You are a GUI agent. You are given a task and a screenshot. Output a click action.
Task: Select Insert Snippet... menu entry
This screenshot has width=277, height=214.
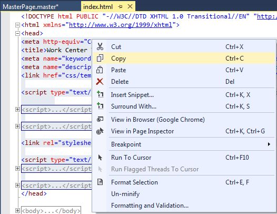[184, 95]
